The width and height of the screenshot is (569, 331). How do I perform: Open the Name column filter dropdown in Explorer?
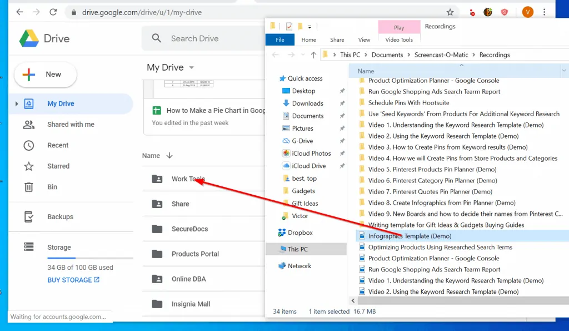(565, 71)
